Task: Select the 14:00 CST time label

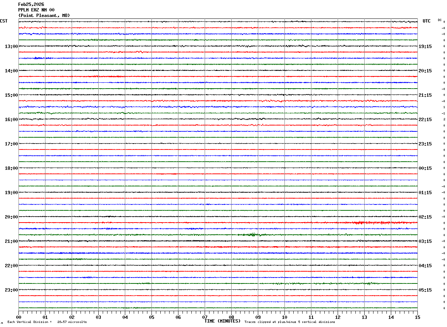Action: click(x=11, y=71)
